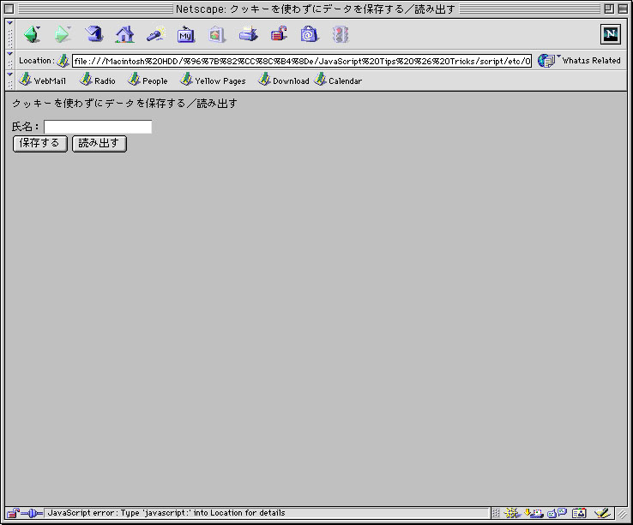
Task: Open the People personal toolbar link
Action: (148, 80)
